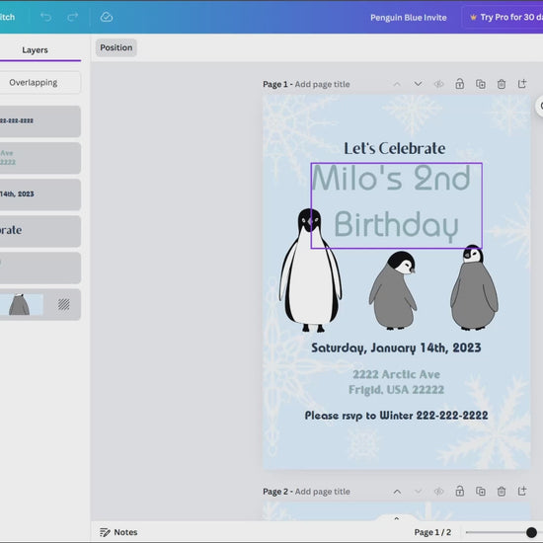
Task: Select the middle baby penguin looking down
Action: pos(393,290)
